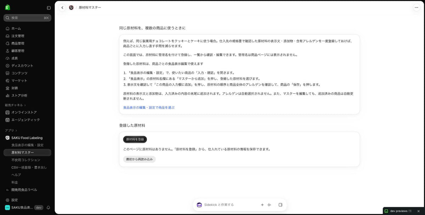Screen dimensions: 425x215
Task: Click the SAKU Food Labeling app icon
Action: point(7,138)
